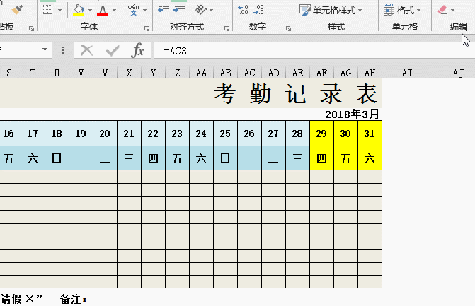475x306 pixels.
Task: Open fill color dropdown arrow
Action: [91, 11]
